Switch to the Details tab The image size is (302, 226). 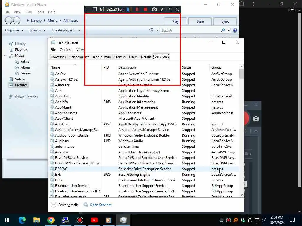click(x=146, y=57)
